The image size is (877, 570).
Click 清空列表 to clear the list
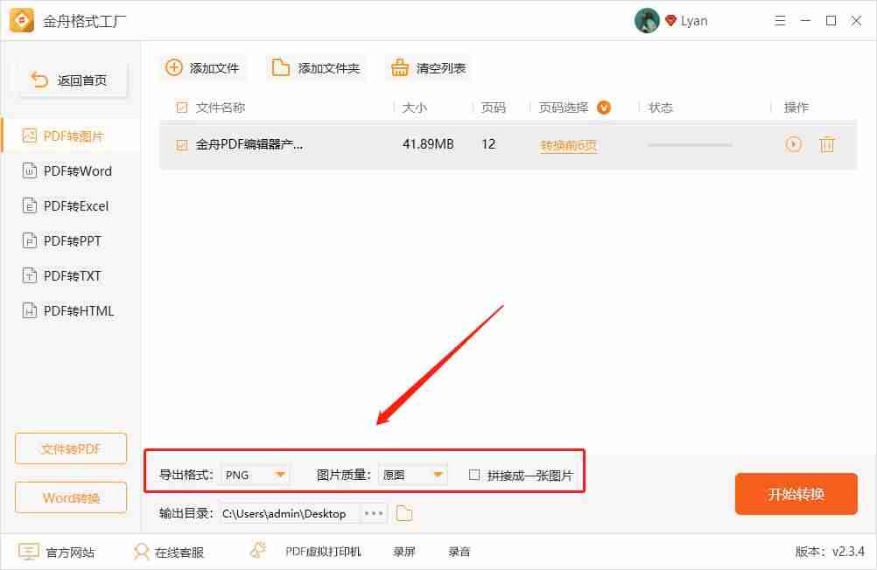point(428,68)
